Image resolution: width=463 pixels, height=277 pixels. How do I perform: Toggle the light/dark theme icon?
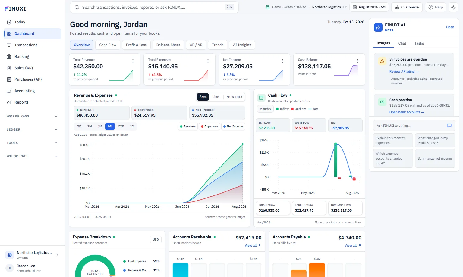(x=453, y=7)
